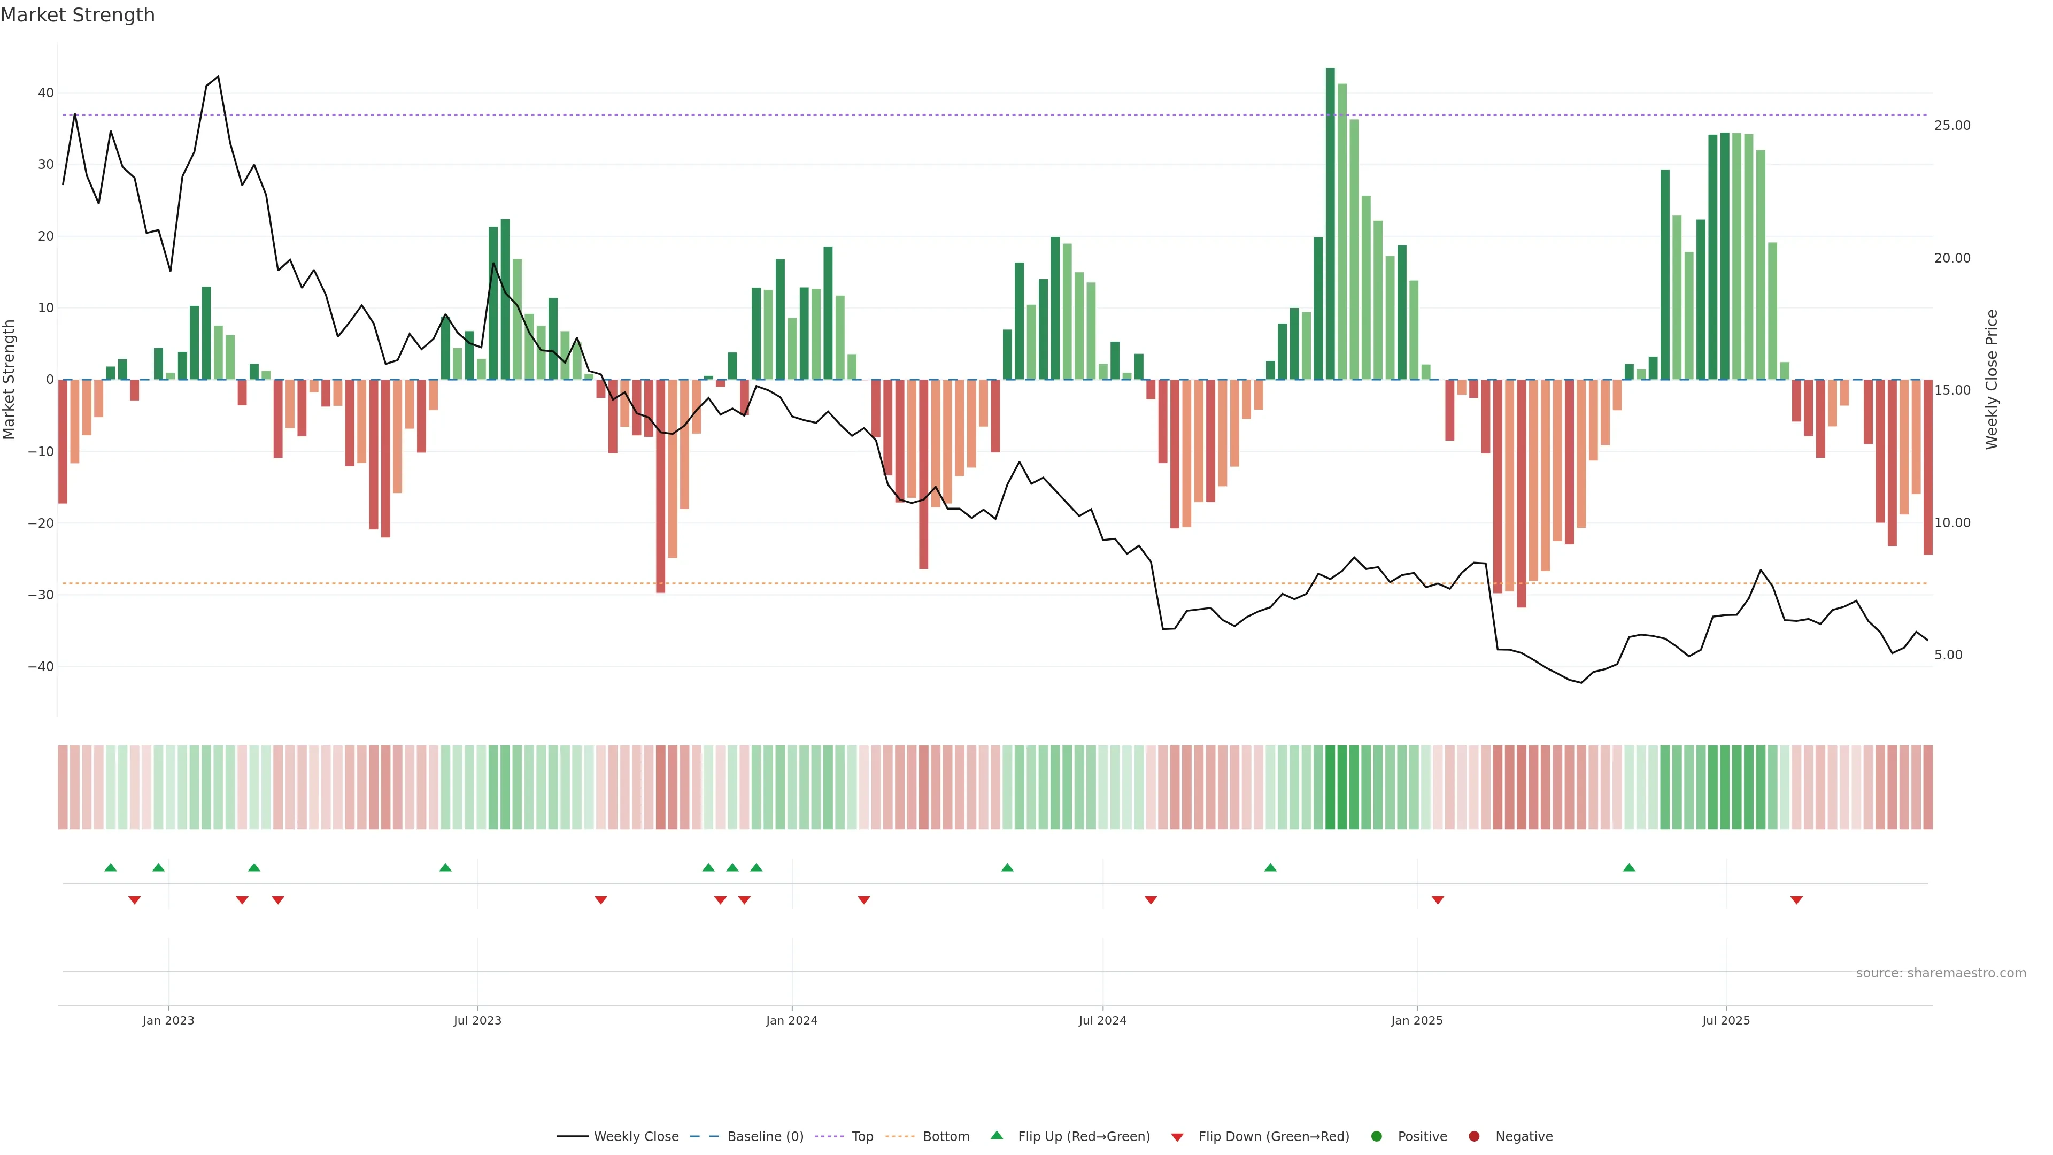Click the Market Strength chart title
Viewport: 2053px width, 1155px height.
tap(78, 15)
